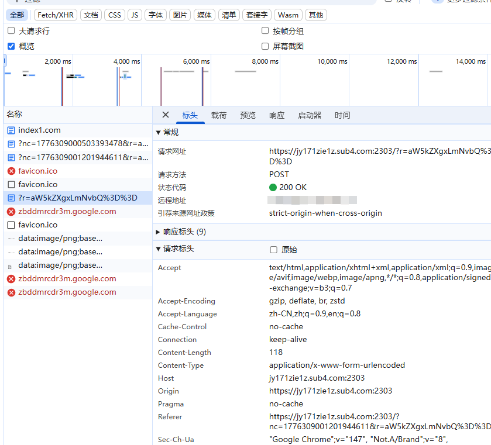Check the 原始 raw headers checkbox

tap(273, 250)
